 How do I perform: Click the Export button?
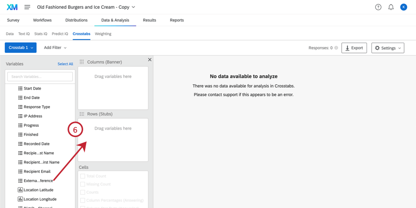354,48
